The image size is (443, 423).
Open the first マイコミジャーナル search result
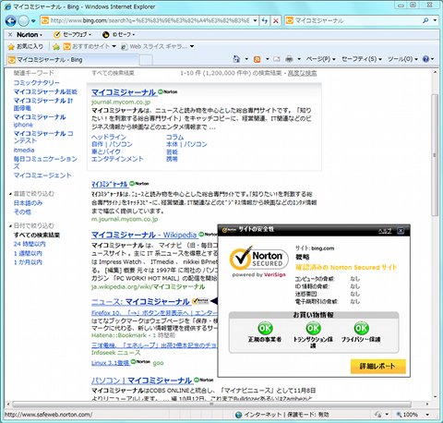tap(124, 92)
